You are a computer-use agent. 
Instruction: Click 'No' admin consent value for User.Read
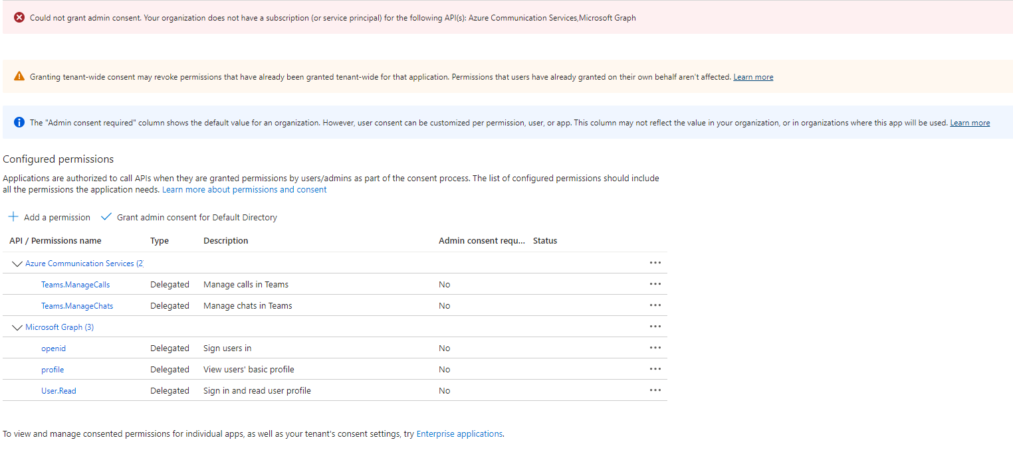point(445,391)
